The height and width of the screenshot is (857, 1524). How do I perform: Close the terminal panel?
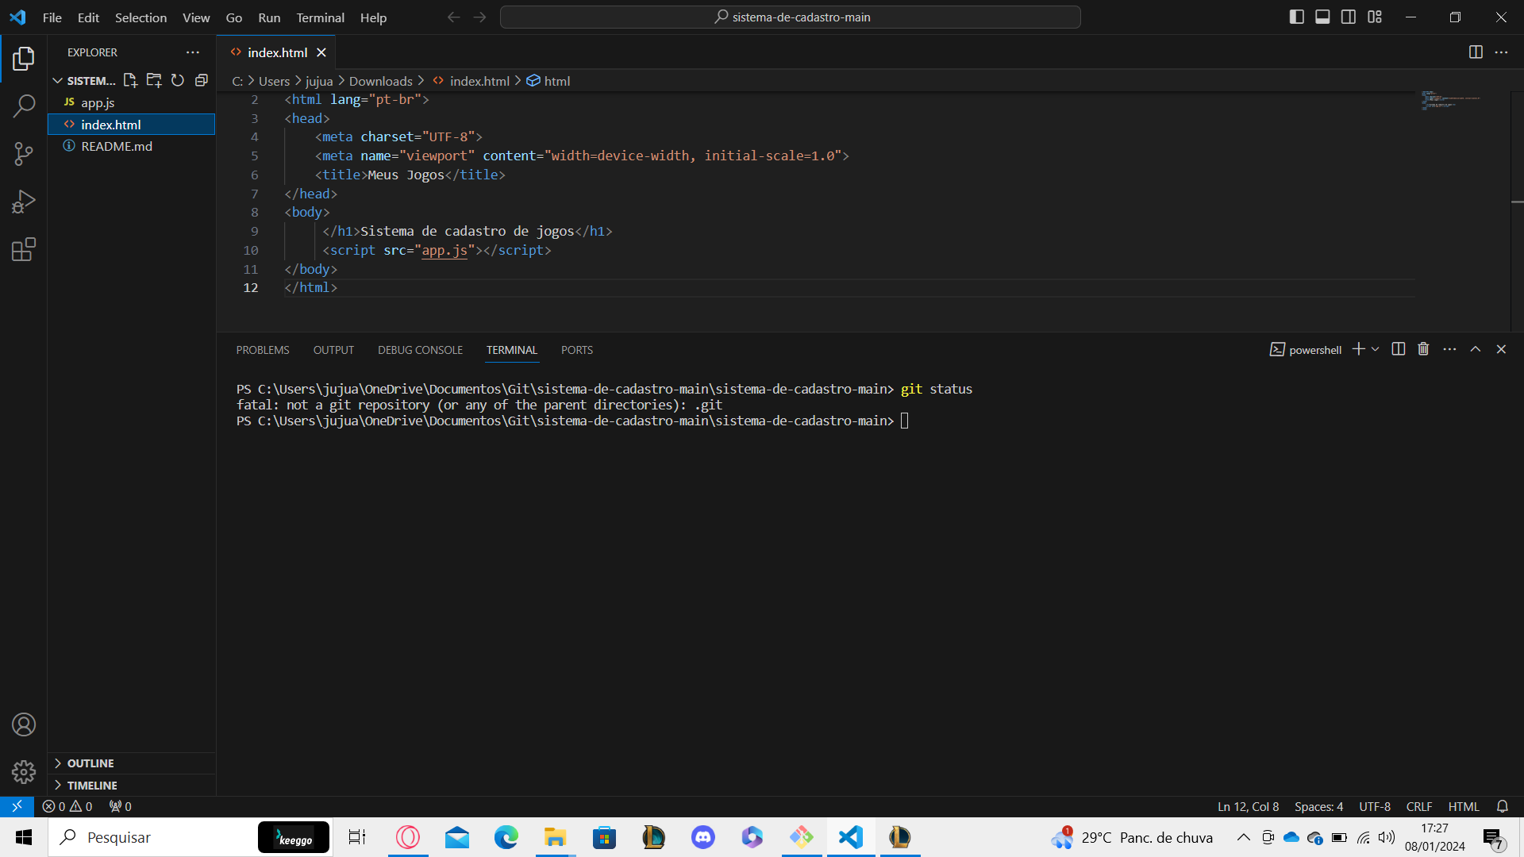click(x=1501, y=349)
